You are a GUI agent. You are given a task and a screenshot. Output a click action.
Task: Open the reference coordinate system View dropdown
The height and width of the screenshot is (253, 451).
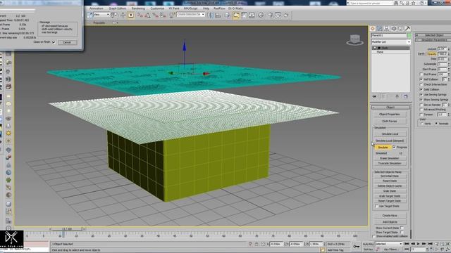(x=101, y=15)
